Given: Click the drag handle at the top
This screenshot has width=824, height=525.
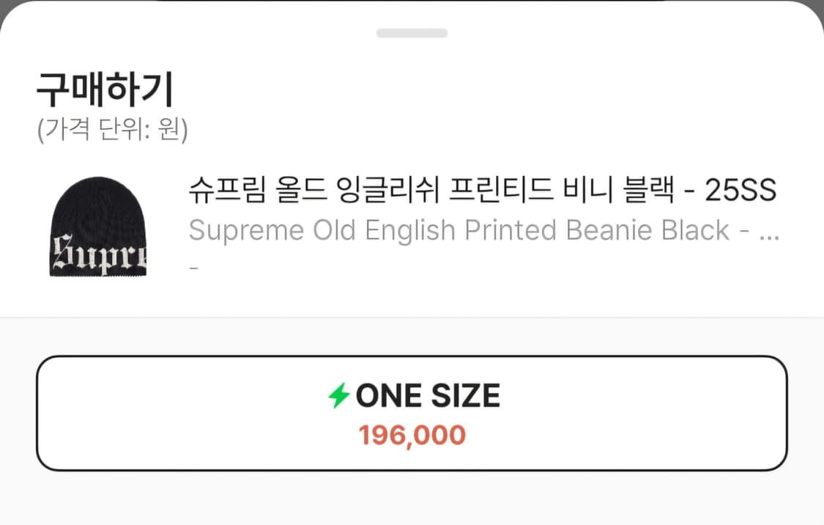Looking at the screenshot, I should click(x=412, y=32).
